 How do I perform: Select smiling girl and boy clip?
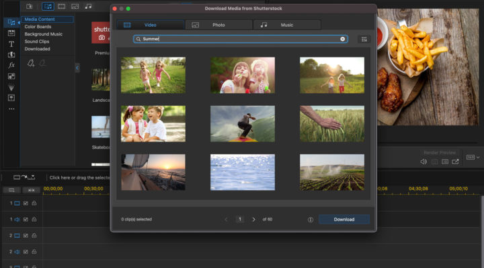click(x=153, y=124)
